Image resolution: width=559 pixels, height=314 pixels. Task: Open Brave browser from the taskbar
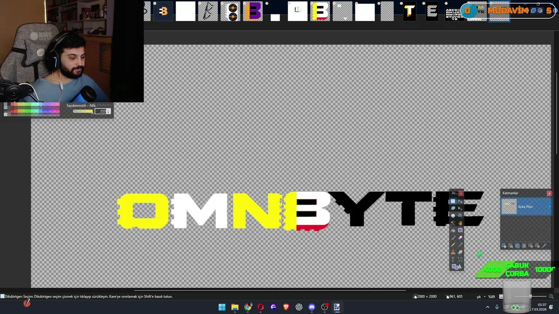pos(286,307)
